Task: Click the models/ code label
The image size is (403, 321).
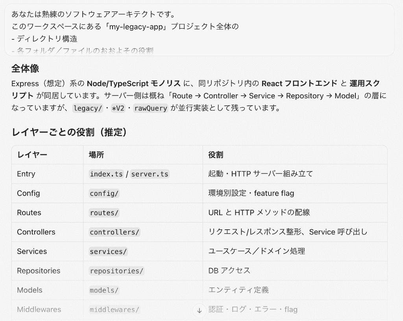Action: coord(104,290)
